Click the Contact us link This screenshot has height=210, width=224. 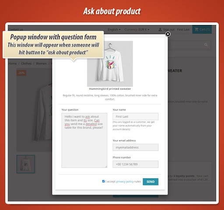[16, 29]
